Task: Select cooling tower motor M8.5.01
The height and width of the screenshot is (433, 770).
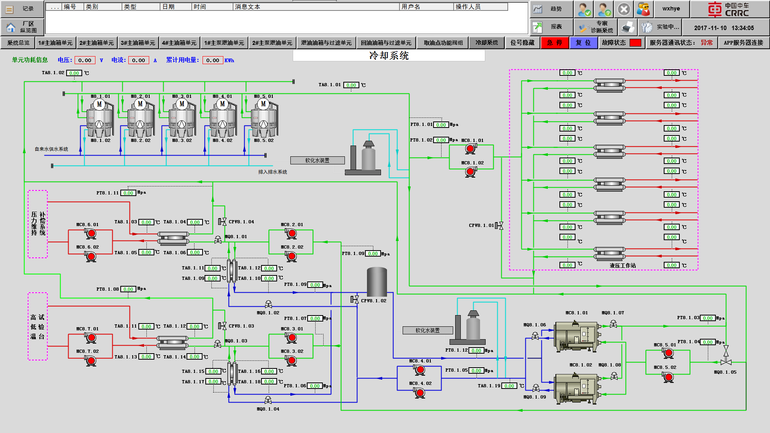Action: [263, 104]
